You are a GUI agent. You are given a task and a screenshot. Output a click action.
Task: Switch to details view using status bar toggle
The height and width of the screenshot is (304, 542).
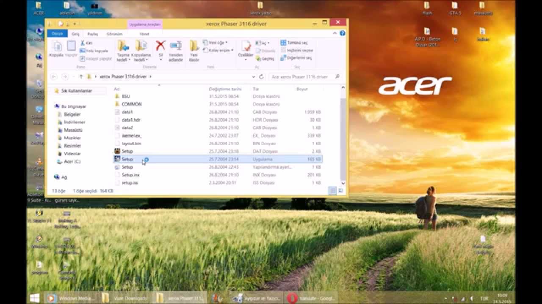(x=333, y=191)
